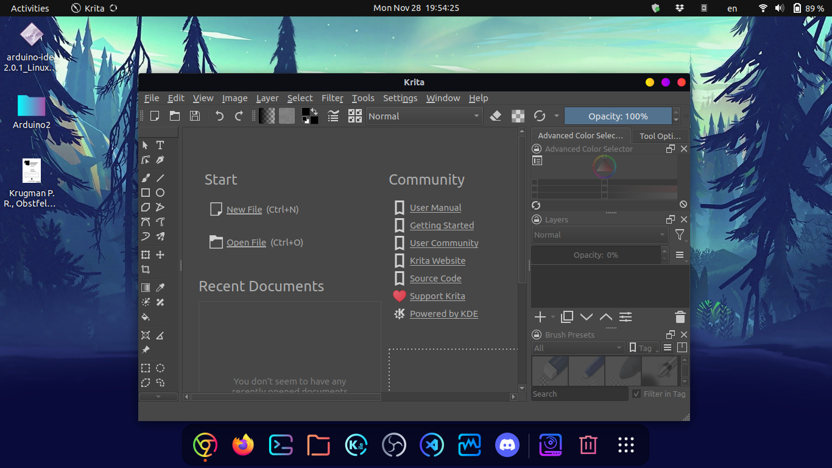Switch to the Tool Options tab

pyautogui.click(x=660, y=135)
